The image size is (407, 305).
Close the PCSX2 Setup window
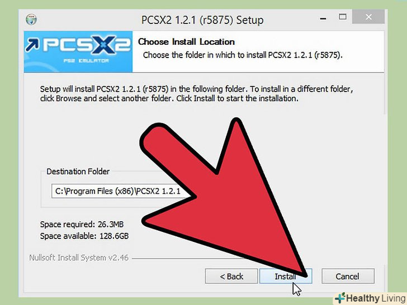[x=368, y=17]
